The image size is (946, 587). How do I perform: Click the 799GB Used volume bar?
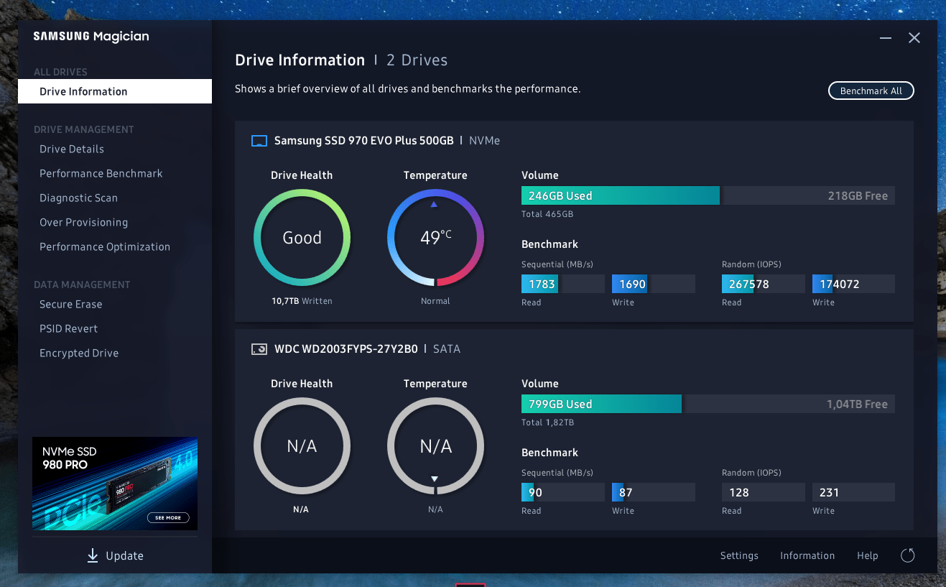point(601,404)
